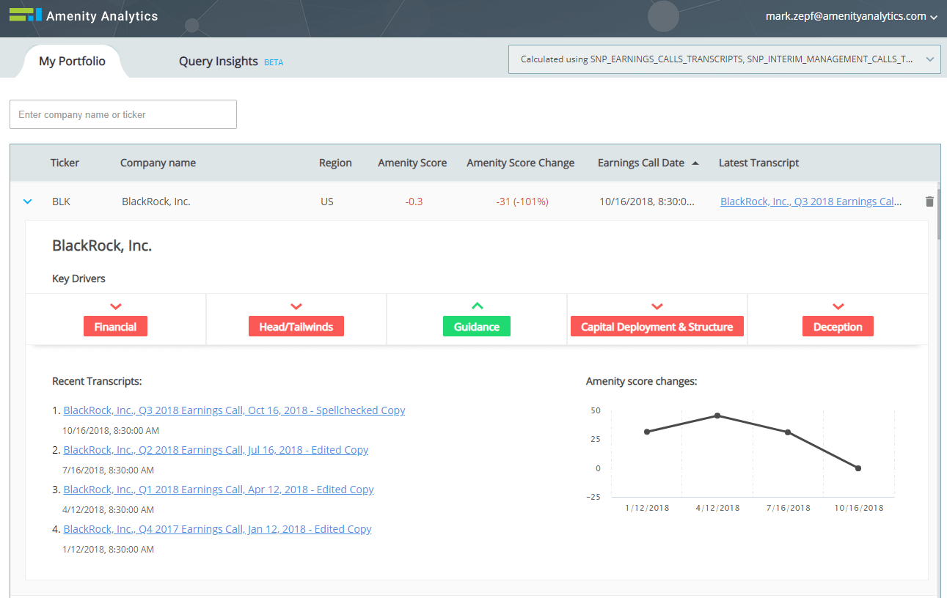947x598 pixels.
Task: Click the 7/16/2018 chart data point
Action: click(788, 432)
